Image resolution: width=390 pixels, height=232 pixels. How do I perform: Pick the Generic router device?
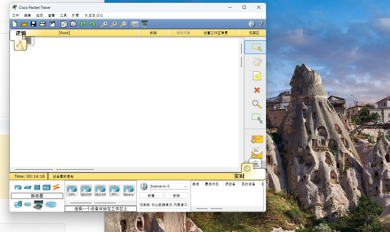[129, 190]
